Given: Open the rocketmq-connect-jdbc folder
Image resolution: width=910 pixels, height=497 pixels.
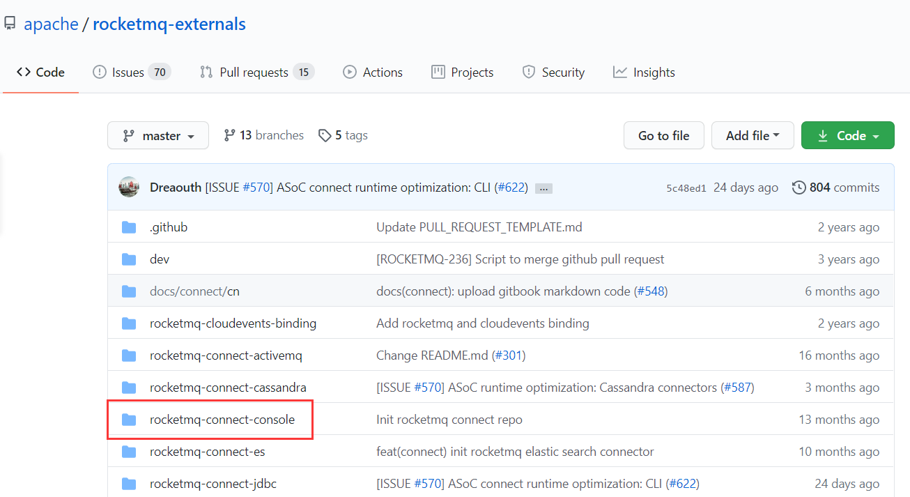Looking at the screenshot, I should pyautogui.click(x=213, y=484).
